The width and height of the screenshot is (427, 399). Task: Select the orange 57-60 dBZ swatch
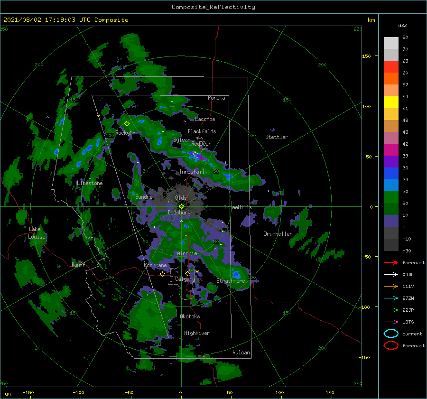coord(391,79)
